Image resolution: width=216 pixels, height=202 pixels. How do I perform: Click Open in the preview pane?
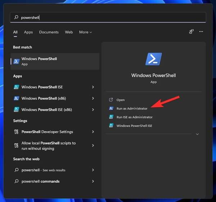coord(120,100)
